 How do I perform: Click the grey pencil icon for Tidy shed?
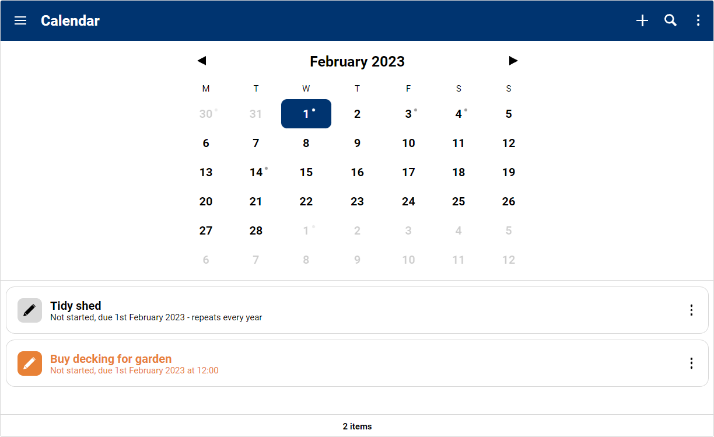coord(30,310)
